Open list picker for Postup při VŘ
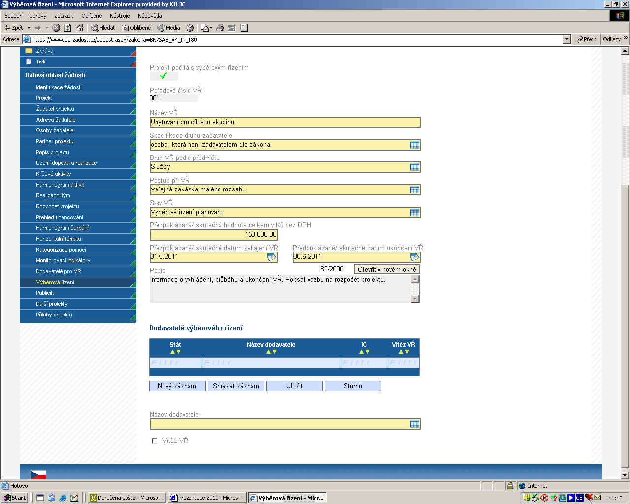 pos(415,189)
